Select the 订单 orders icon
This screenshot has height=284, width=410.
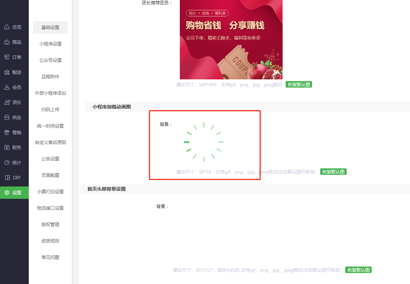pyautogui.click(x=7, y=57)
